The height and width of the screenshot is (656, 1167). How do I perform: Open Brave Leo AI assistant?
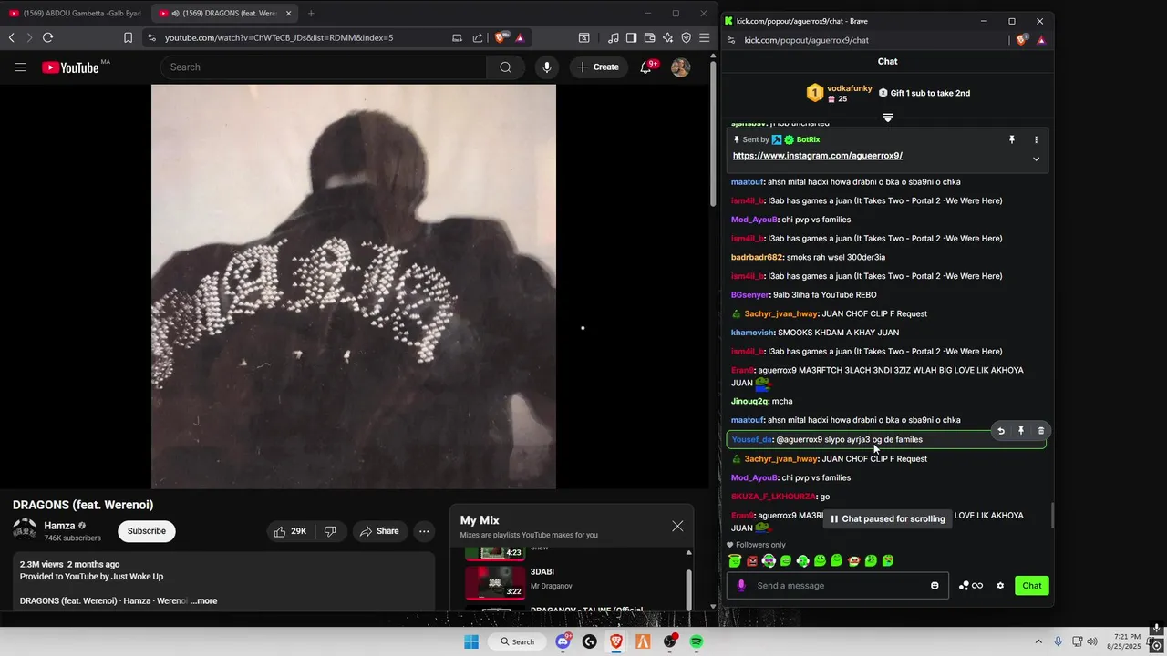point(667,37)
